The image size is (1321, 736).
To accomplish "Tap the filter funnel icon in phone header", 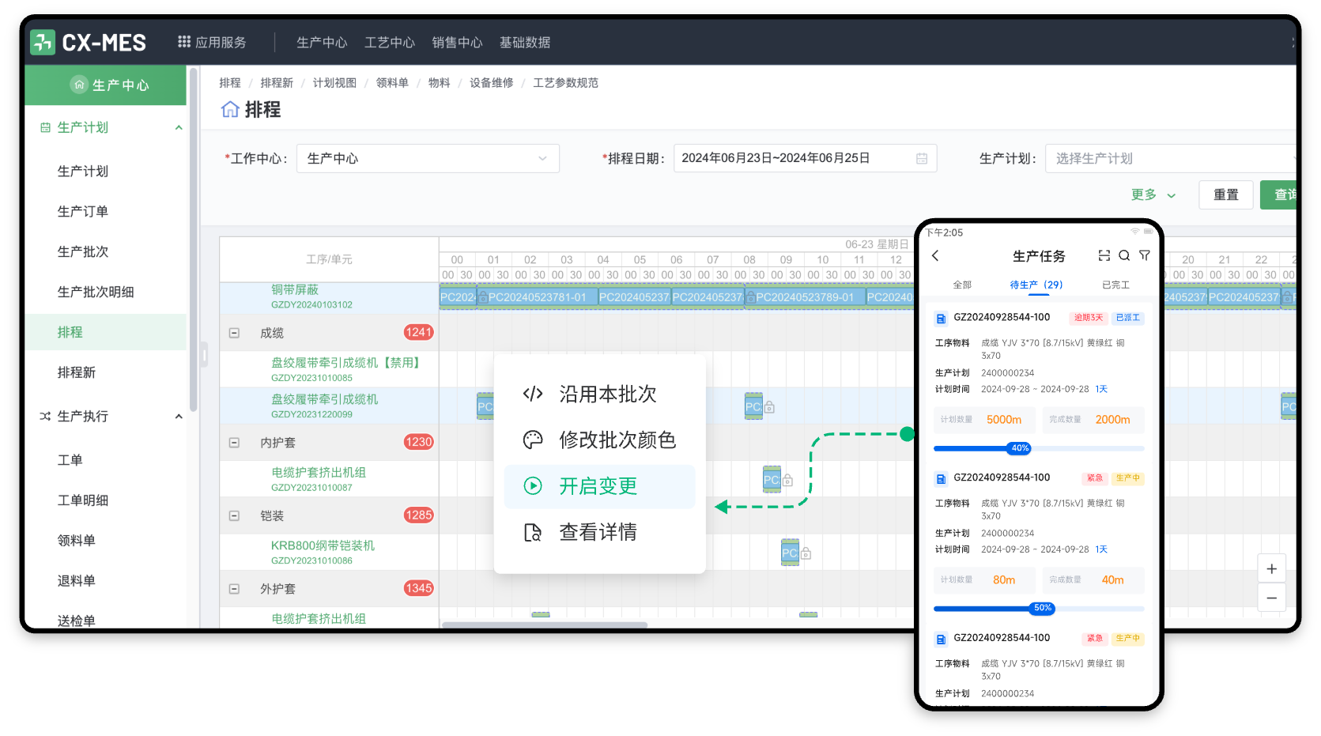I will (x=1145, y=255).
